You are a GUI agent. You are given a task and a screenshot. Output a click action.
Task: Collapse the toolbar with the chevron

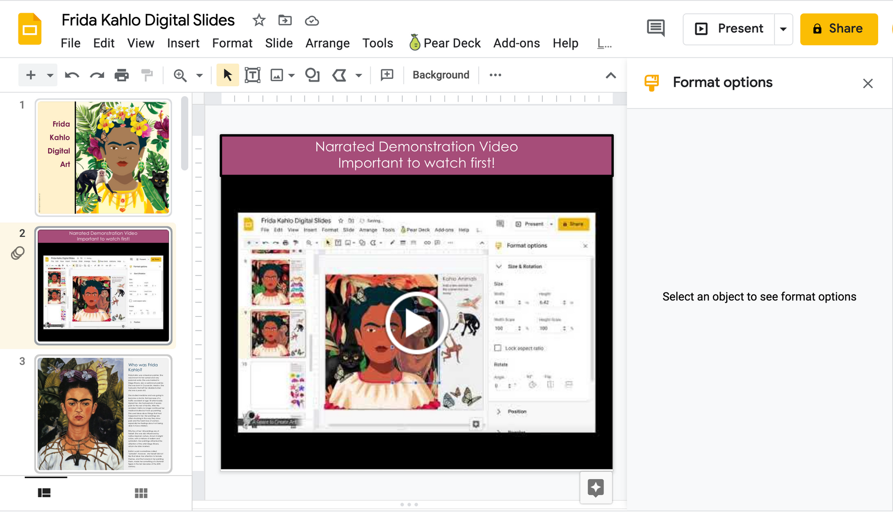(x=611, y=75)
